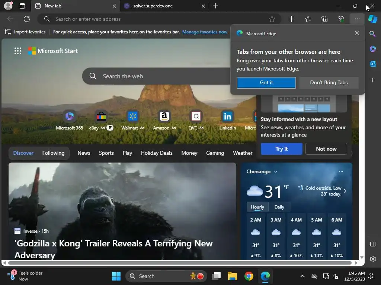Close the Microsoft Edge popup
Viewport: 381px width, 285px height.
[x=357, y=33]
